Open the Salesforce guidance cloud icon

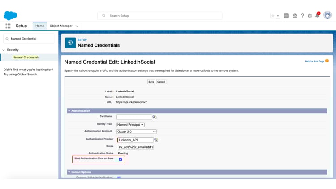point(295,16)
